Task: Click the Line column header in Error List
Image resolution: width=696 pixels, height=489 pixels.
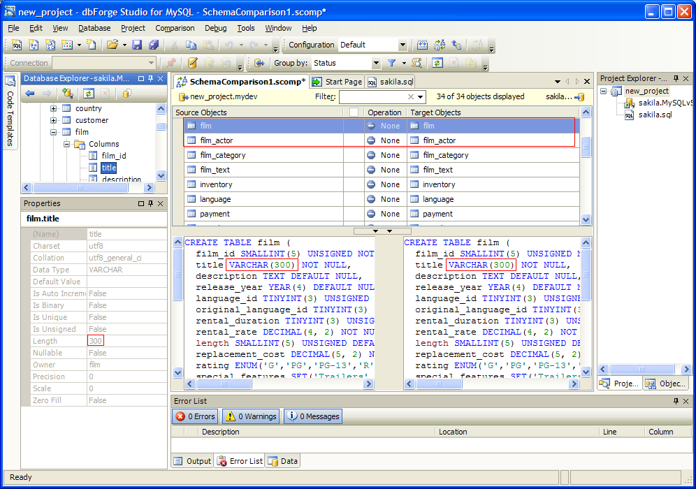Action: pyautogui.click(x=621, y=432)
